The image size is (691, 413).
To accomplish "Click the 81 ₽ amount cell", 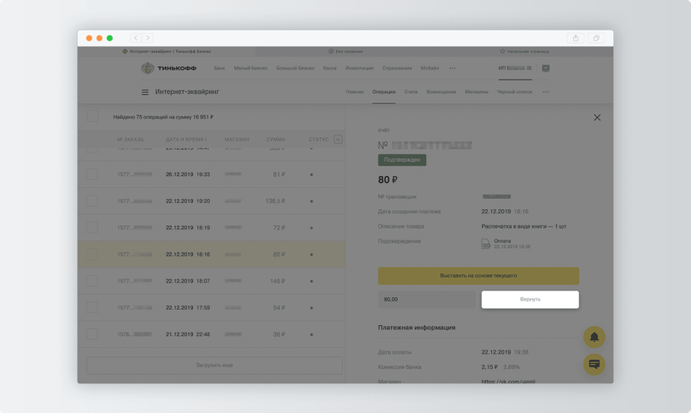I will (279, 174).
